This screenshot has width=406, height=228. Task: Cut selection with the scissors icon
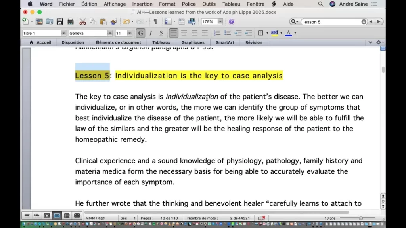82,22
